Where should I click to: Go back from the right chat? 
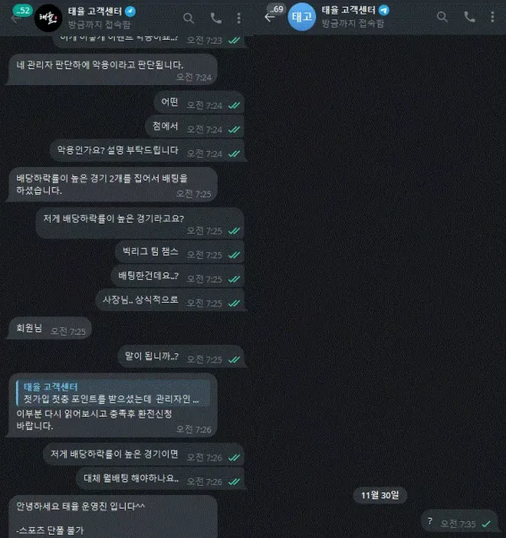pyautogui.click(x=269, y=17)
